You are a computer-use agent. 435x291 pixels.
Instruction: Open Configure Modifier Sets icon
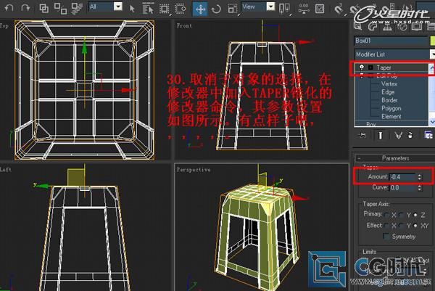(x=428, y=136)
